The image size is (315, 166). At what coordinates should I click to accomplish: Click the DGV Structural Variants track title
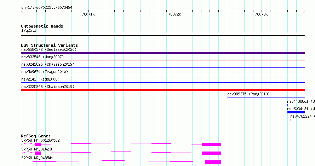[x=50, y=45]
